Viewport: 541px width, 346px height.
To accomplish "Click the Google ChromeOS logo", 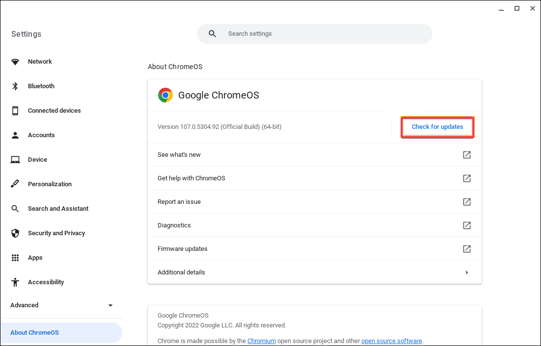I will [x=165, y=95].
